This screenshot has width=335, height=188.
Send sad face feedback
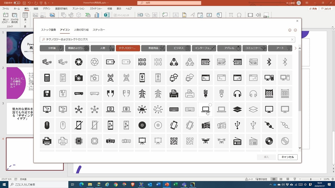pos(295,30)
